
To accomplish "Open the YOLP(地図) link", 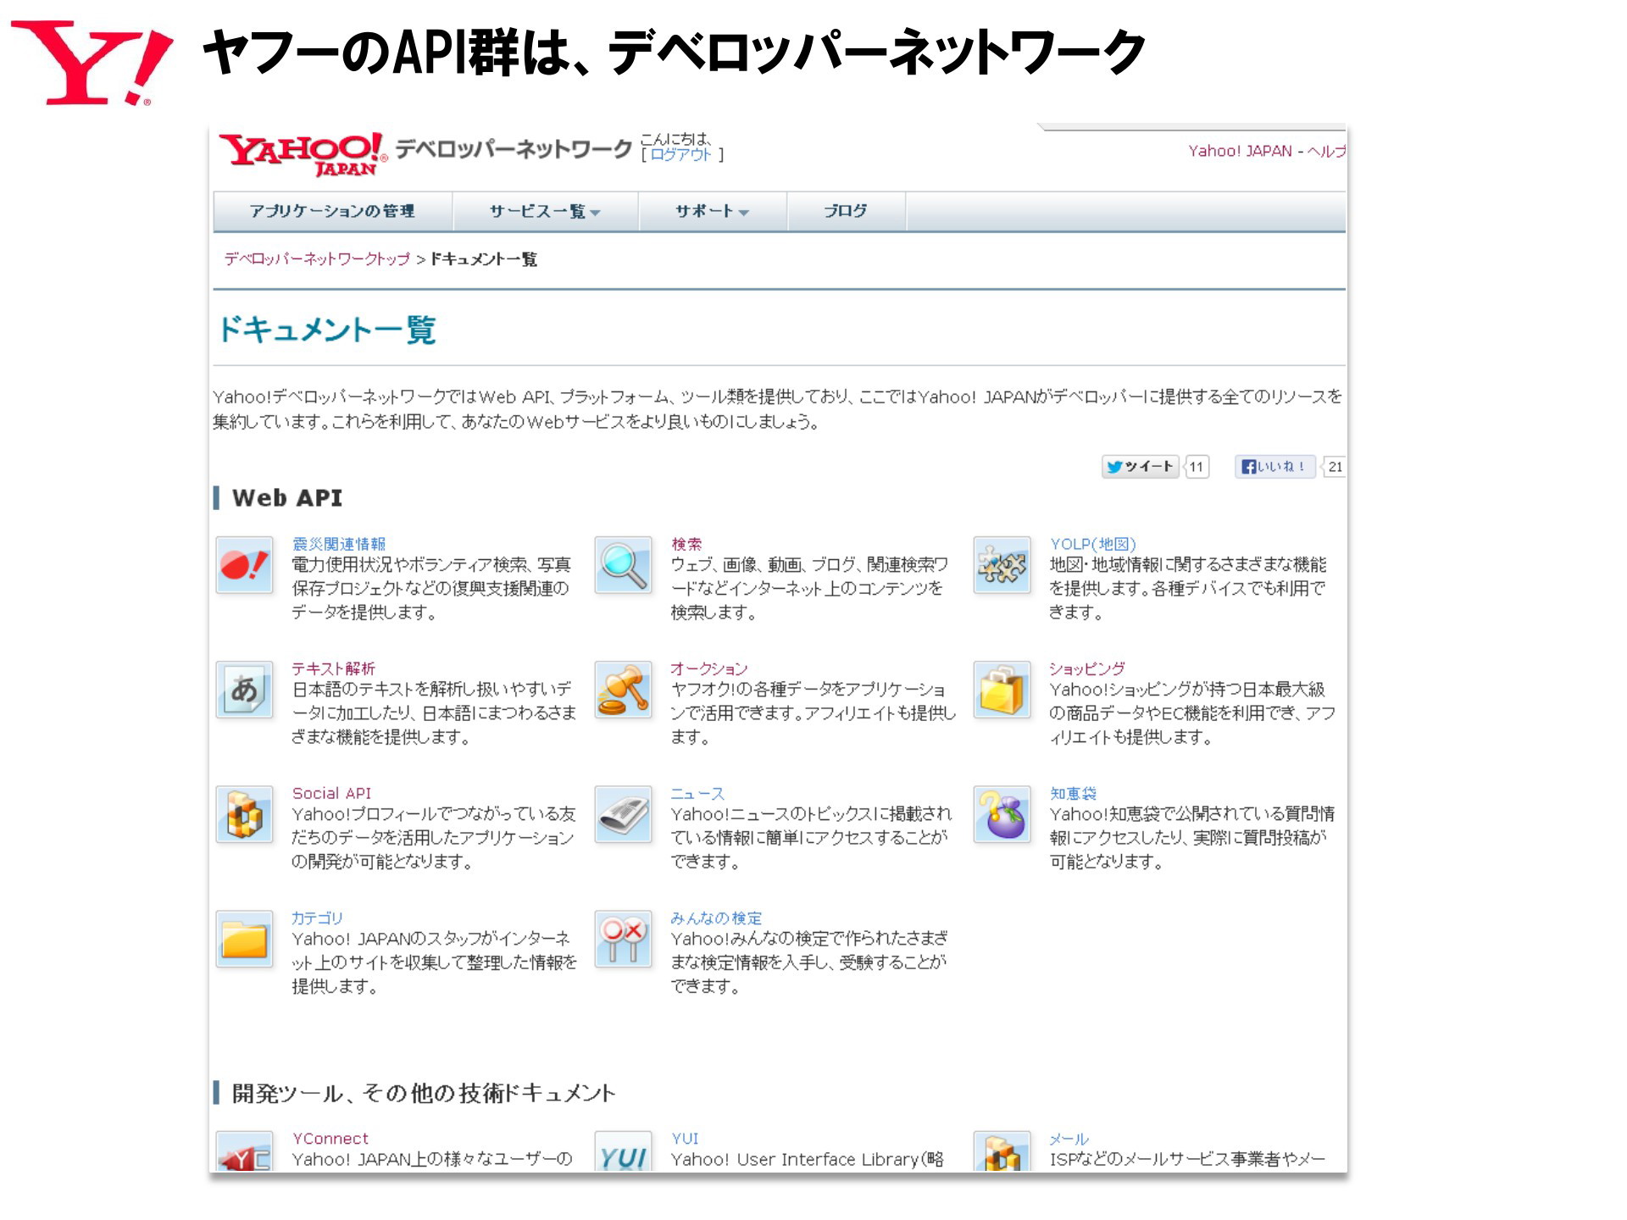I will 1092,544.
